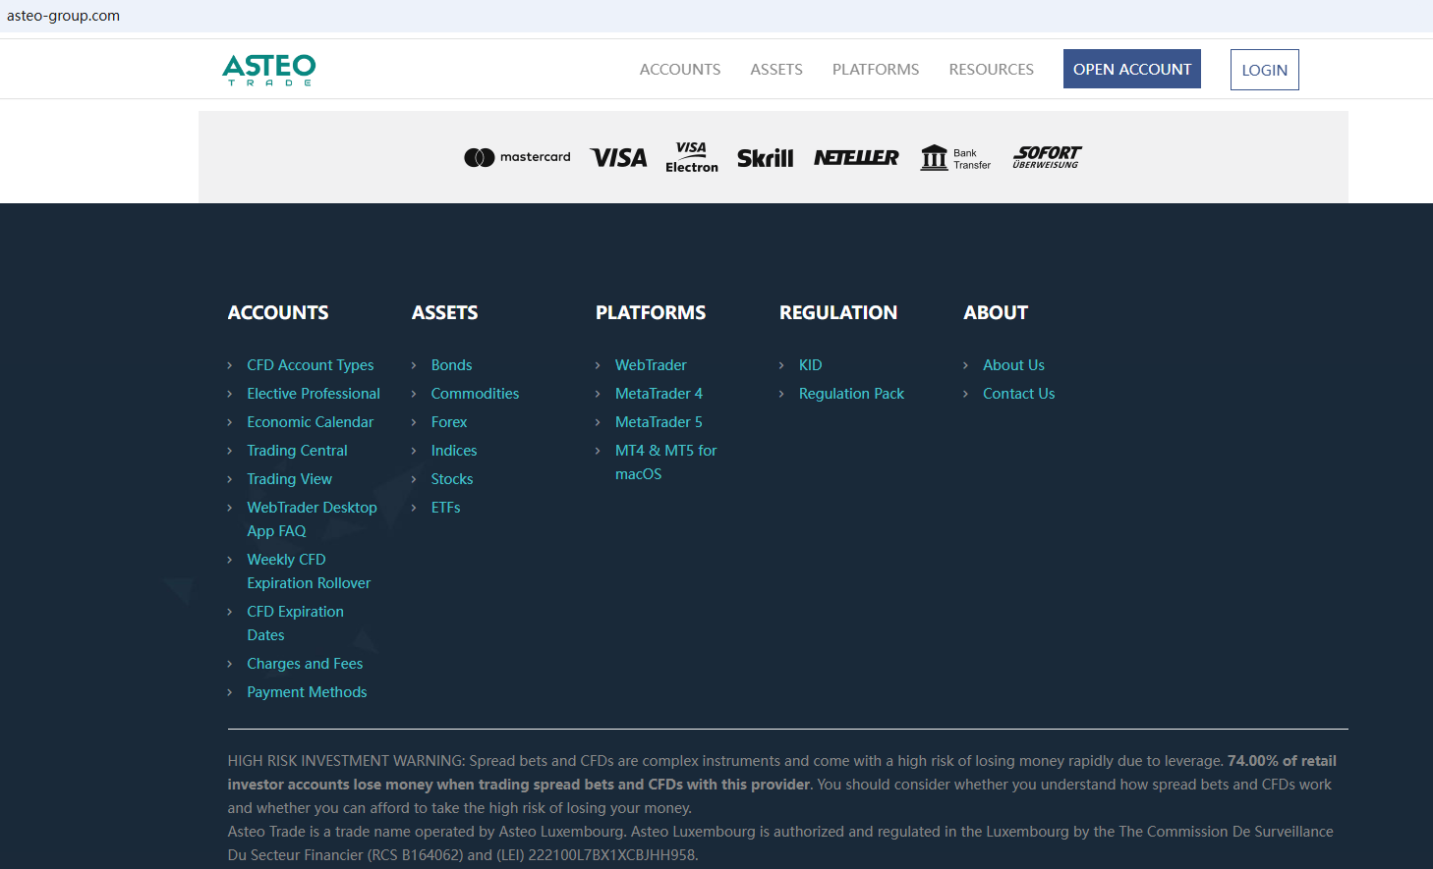Image resolution: width=1433 pixels, height=869 pixels.
Task: Visit the Stocks link
Action: pyautogui.click(x=452, y=479)
